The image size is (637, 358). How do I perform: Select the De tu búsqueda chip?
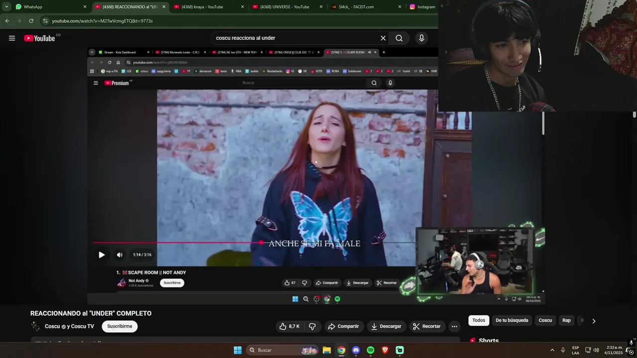512,320
